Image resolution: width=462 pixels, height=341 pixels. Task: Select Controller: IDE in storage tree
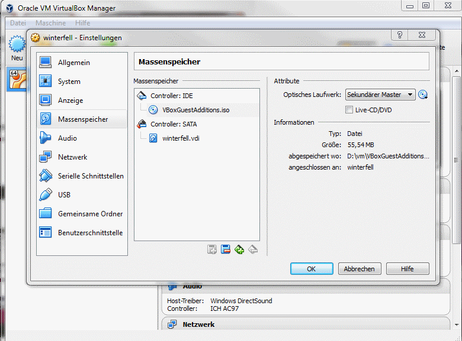172,96
